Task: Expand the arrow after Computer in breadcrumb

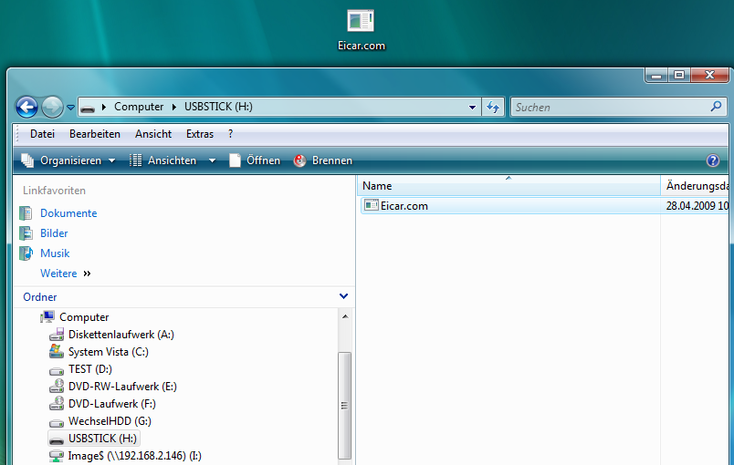Action: tap(174, 107)
